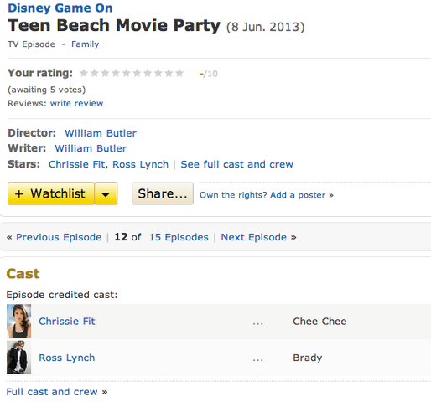Click the Chee Chee character name
The height and width of the screenshot is (402, 431).
point(319,322)
